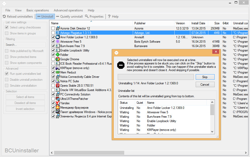Screen dimensions: 250x157
Task: Open the Basic operations menu
Action: tap(38, 10)
